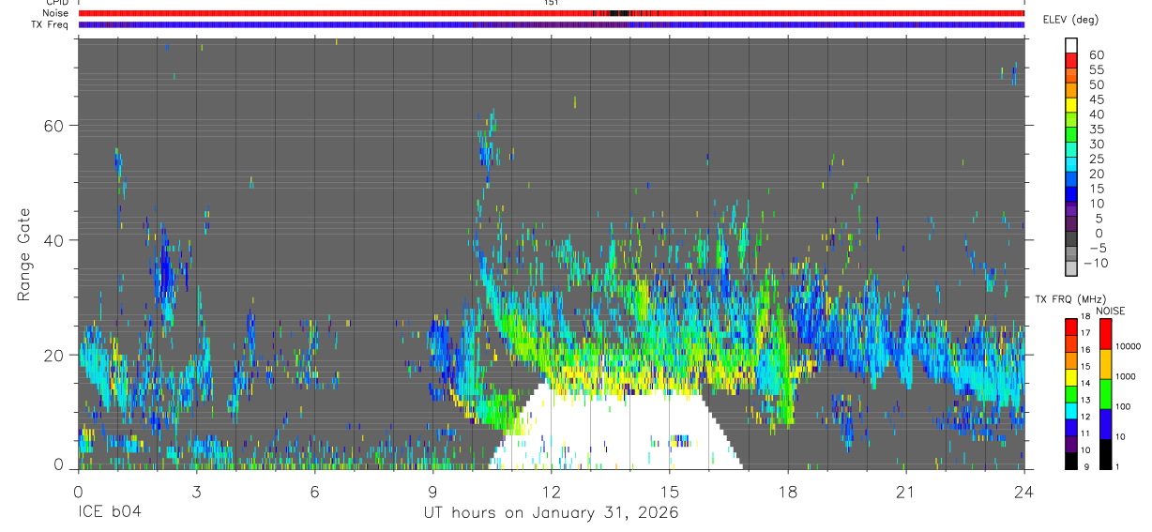Pick the red swatch in ELEV colorbar
This screenshot has width=1152, height=532.
(x=1071, y=59)
